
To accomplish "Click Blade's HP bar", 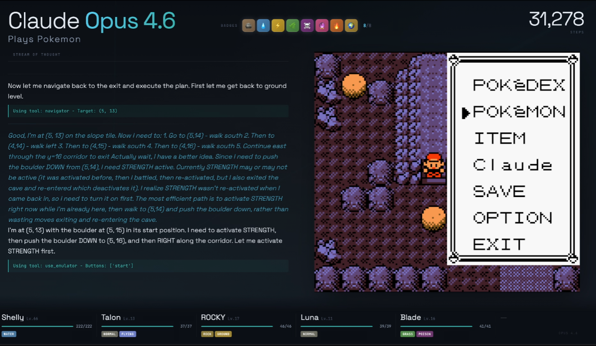I will click(437, 326).
